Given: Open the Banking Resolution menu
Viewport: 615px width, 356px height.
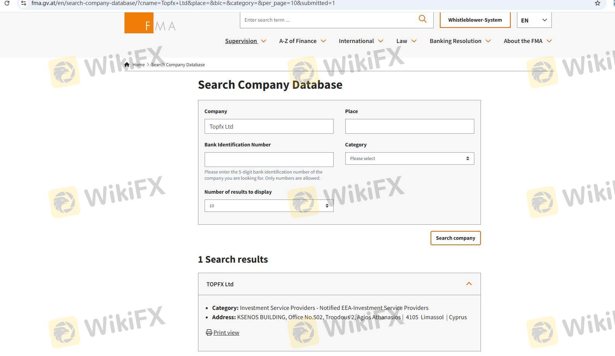Looking at the screenshot, I should point(460,41).
